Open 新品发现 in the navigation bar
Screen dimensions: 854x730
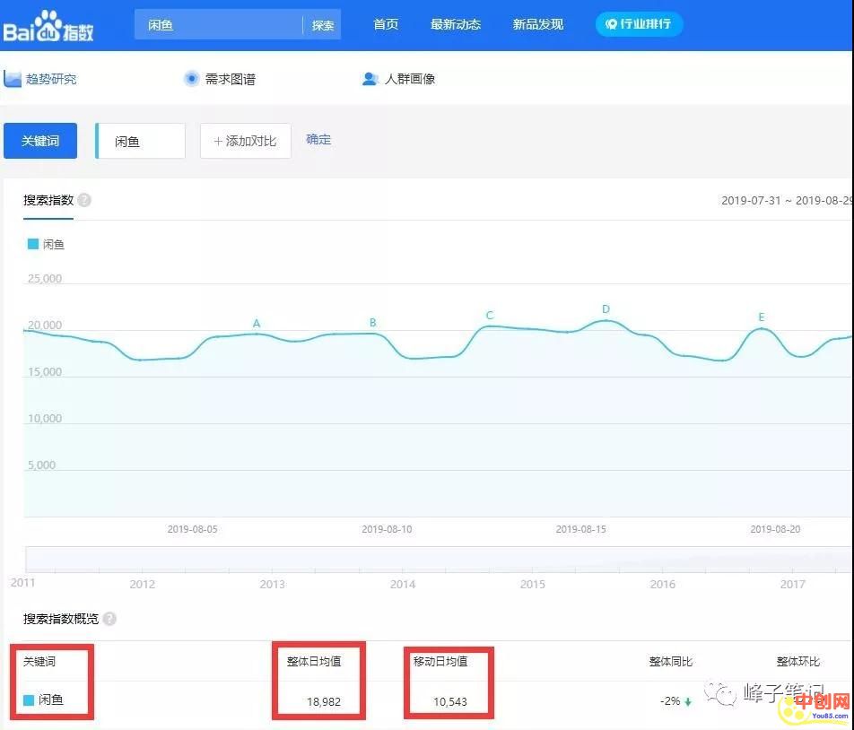(x=538, y=24)
